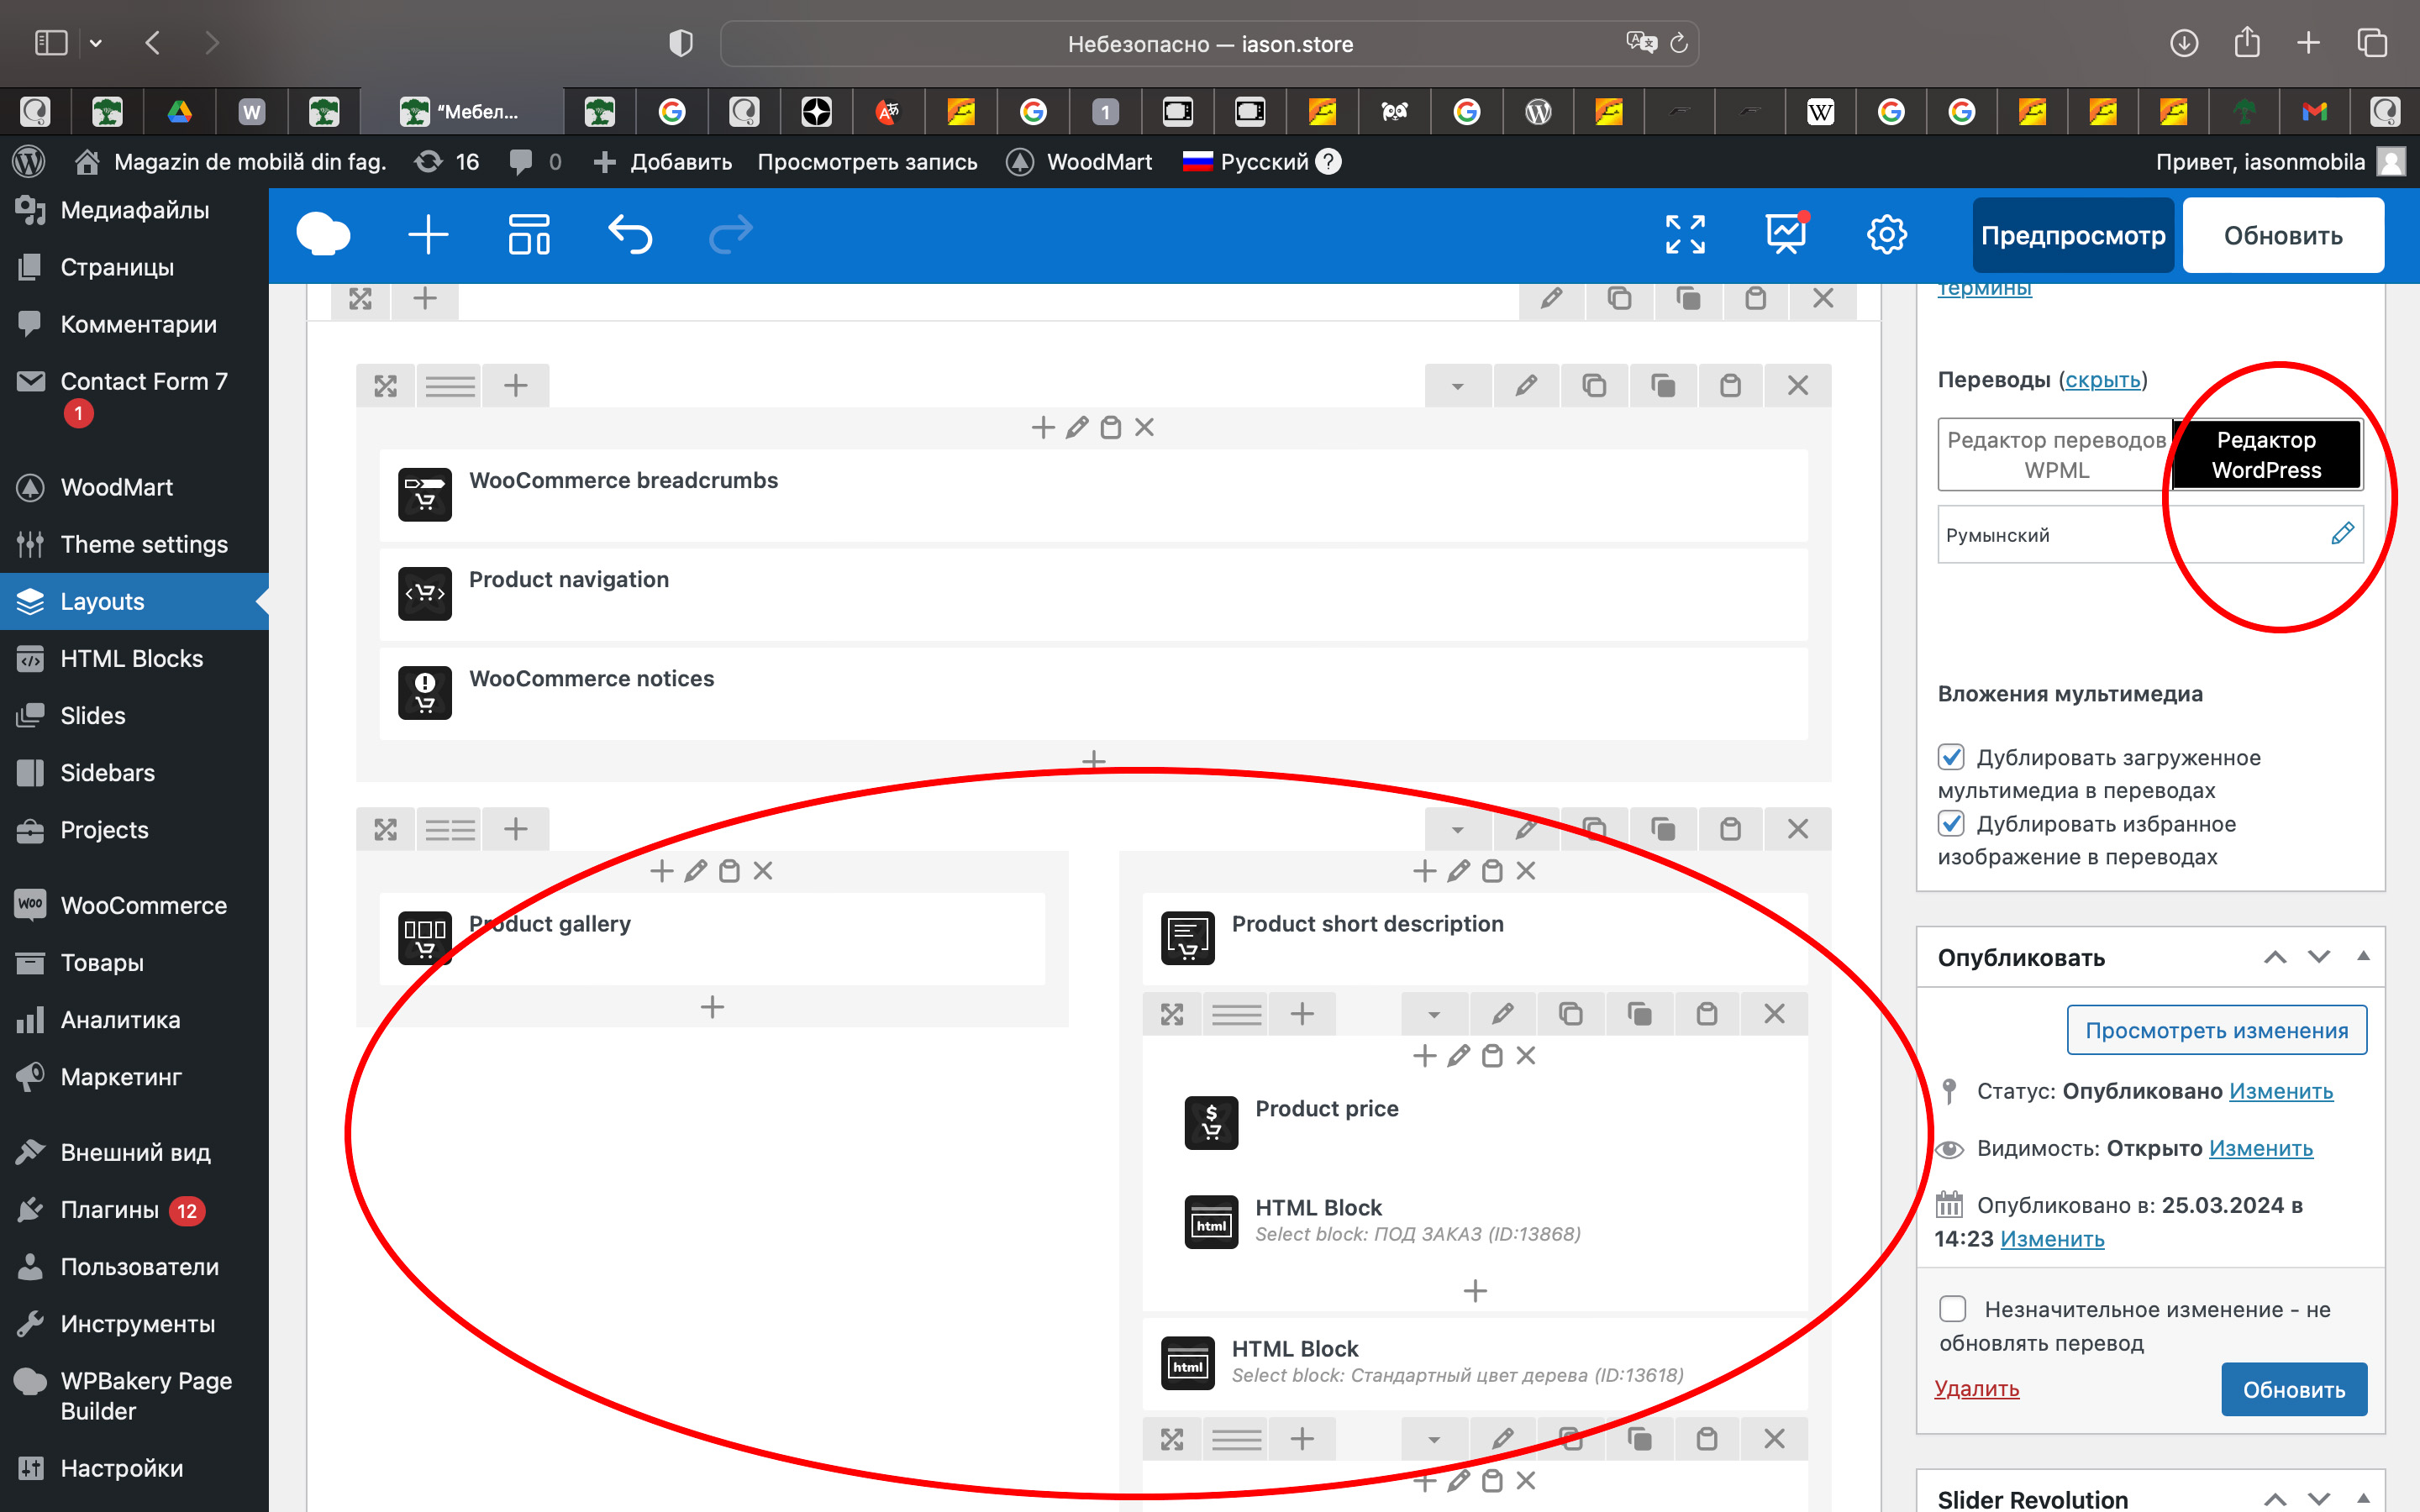Open WooCommerce menu in sidebar
The image size is (2420, 1512).
click(134, 905)
